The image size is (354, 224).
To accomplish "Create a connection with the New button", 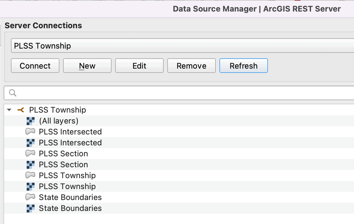I will 87,66.
